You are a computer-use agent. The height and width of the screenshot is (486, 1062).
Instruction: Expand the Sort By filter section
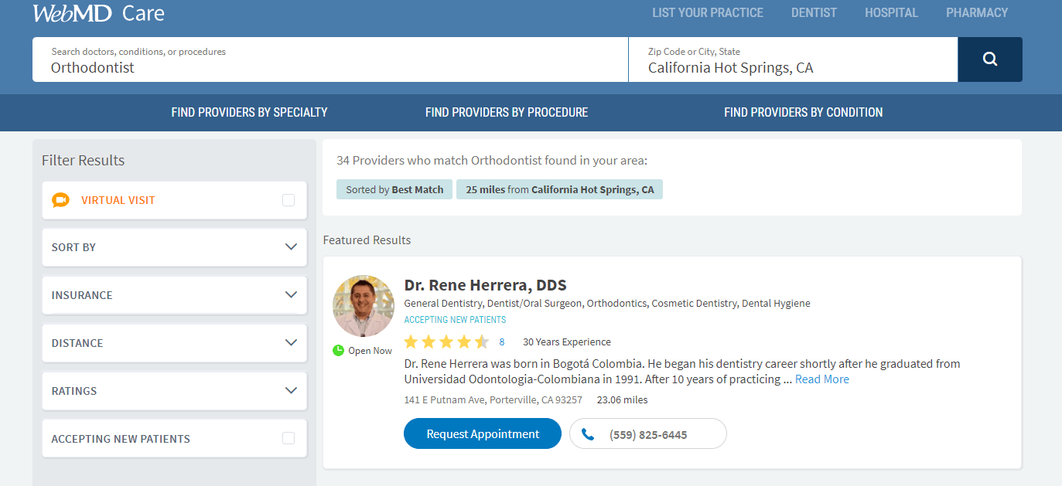[x=292, y=247]
